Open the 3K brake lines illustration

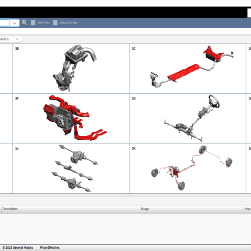(x=192, y=168)
